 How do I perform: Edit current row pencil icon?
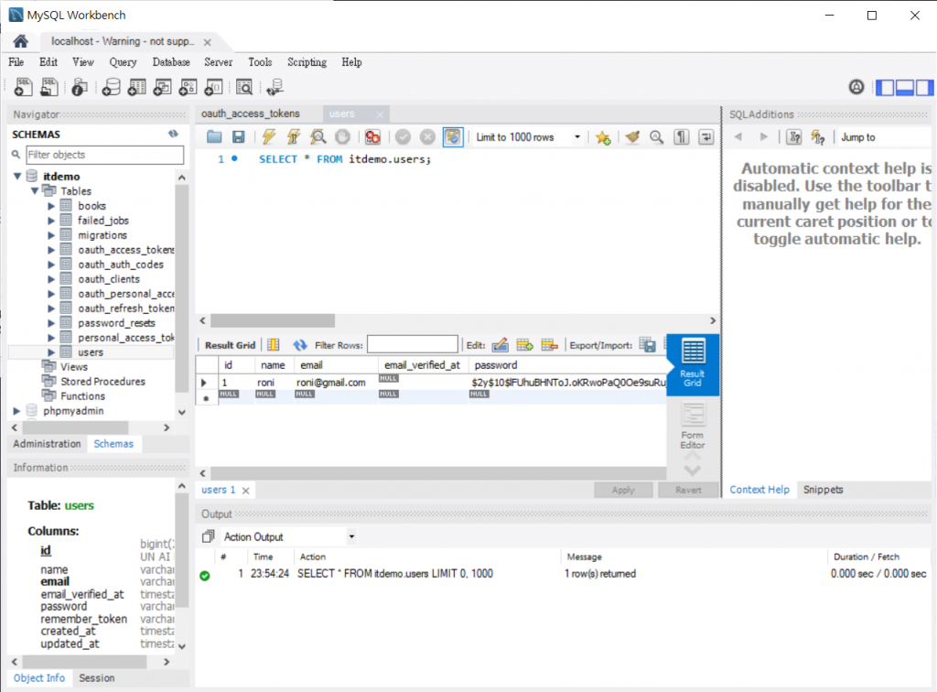point(501,345)
